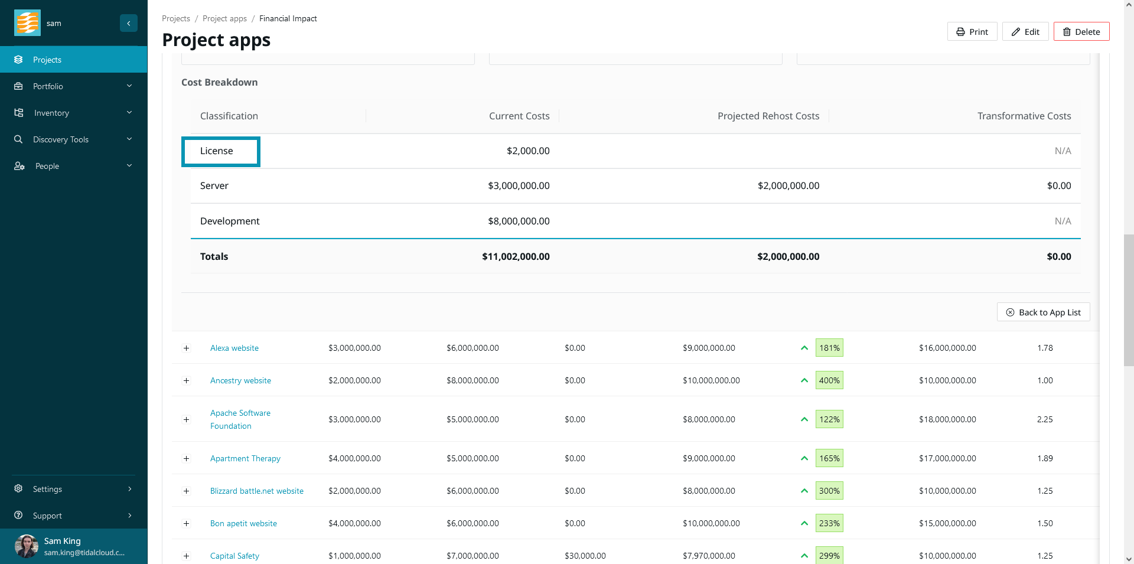Click the Inventory icon in sidebar

[x=18, y=113]
